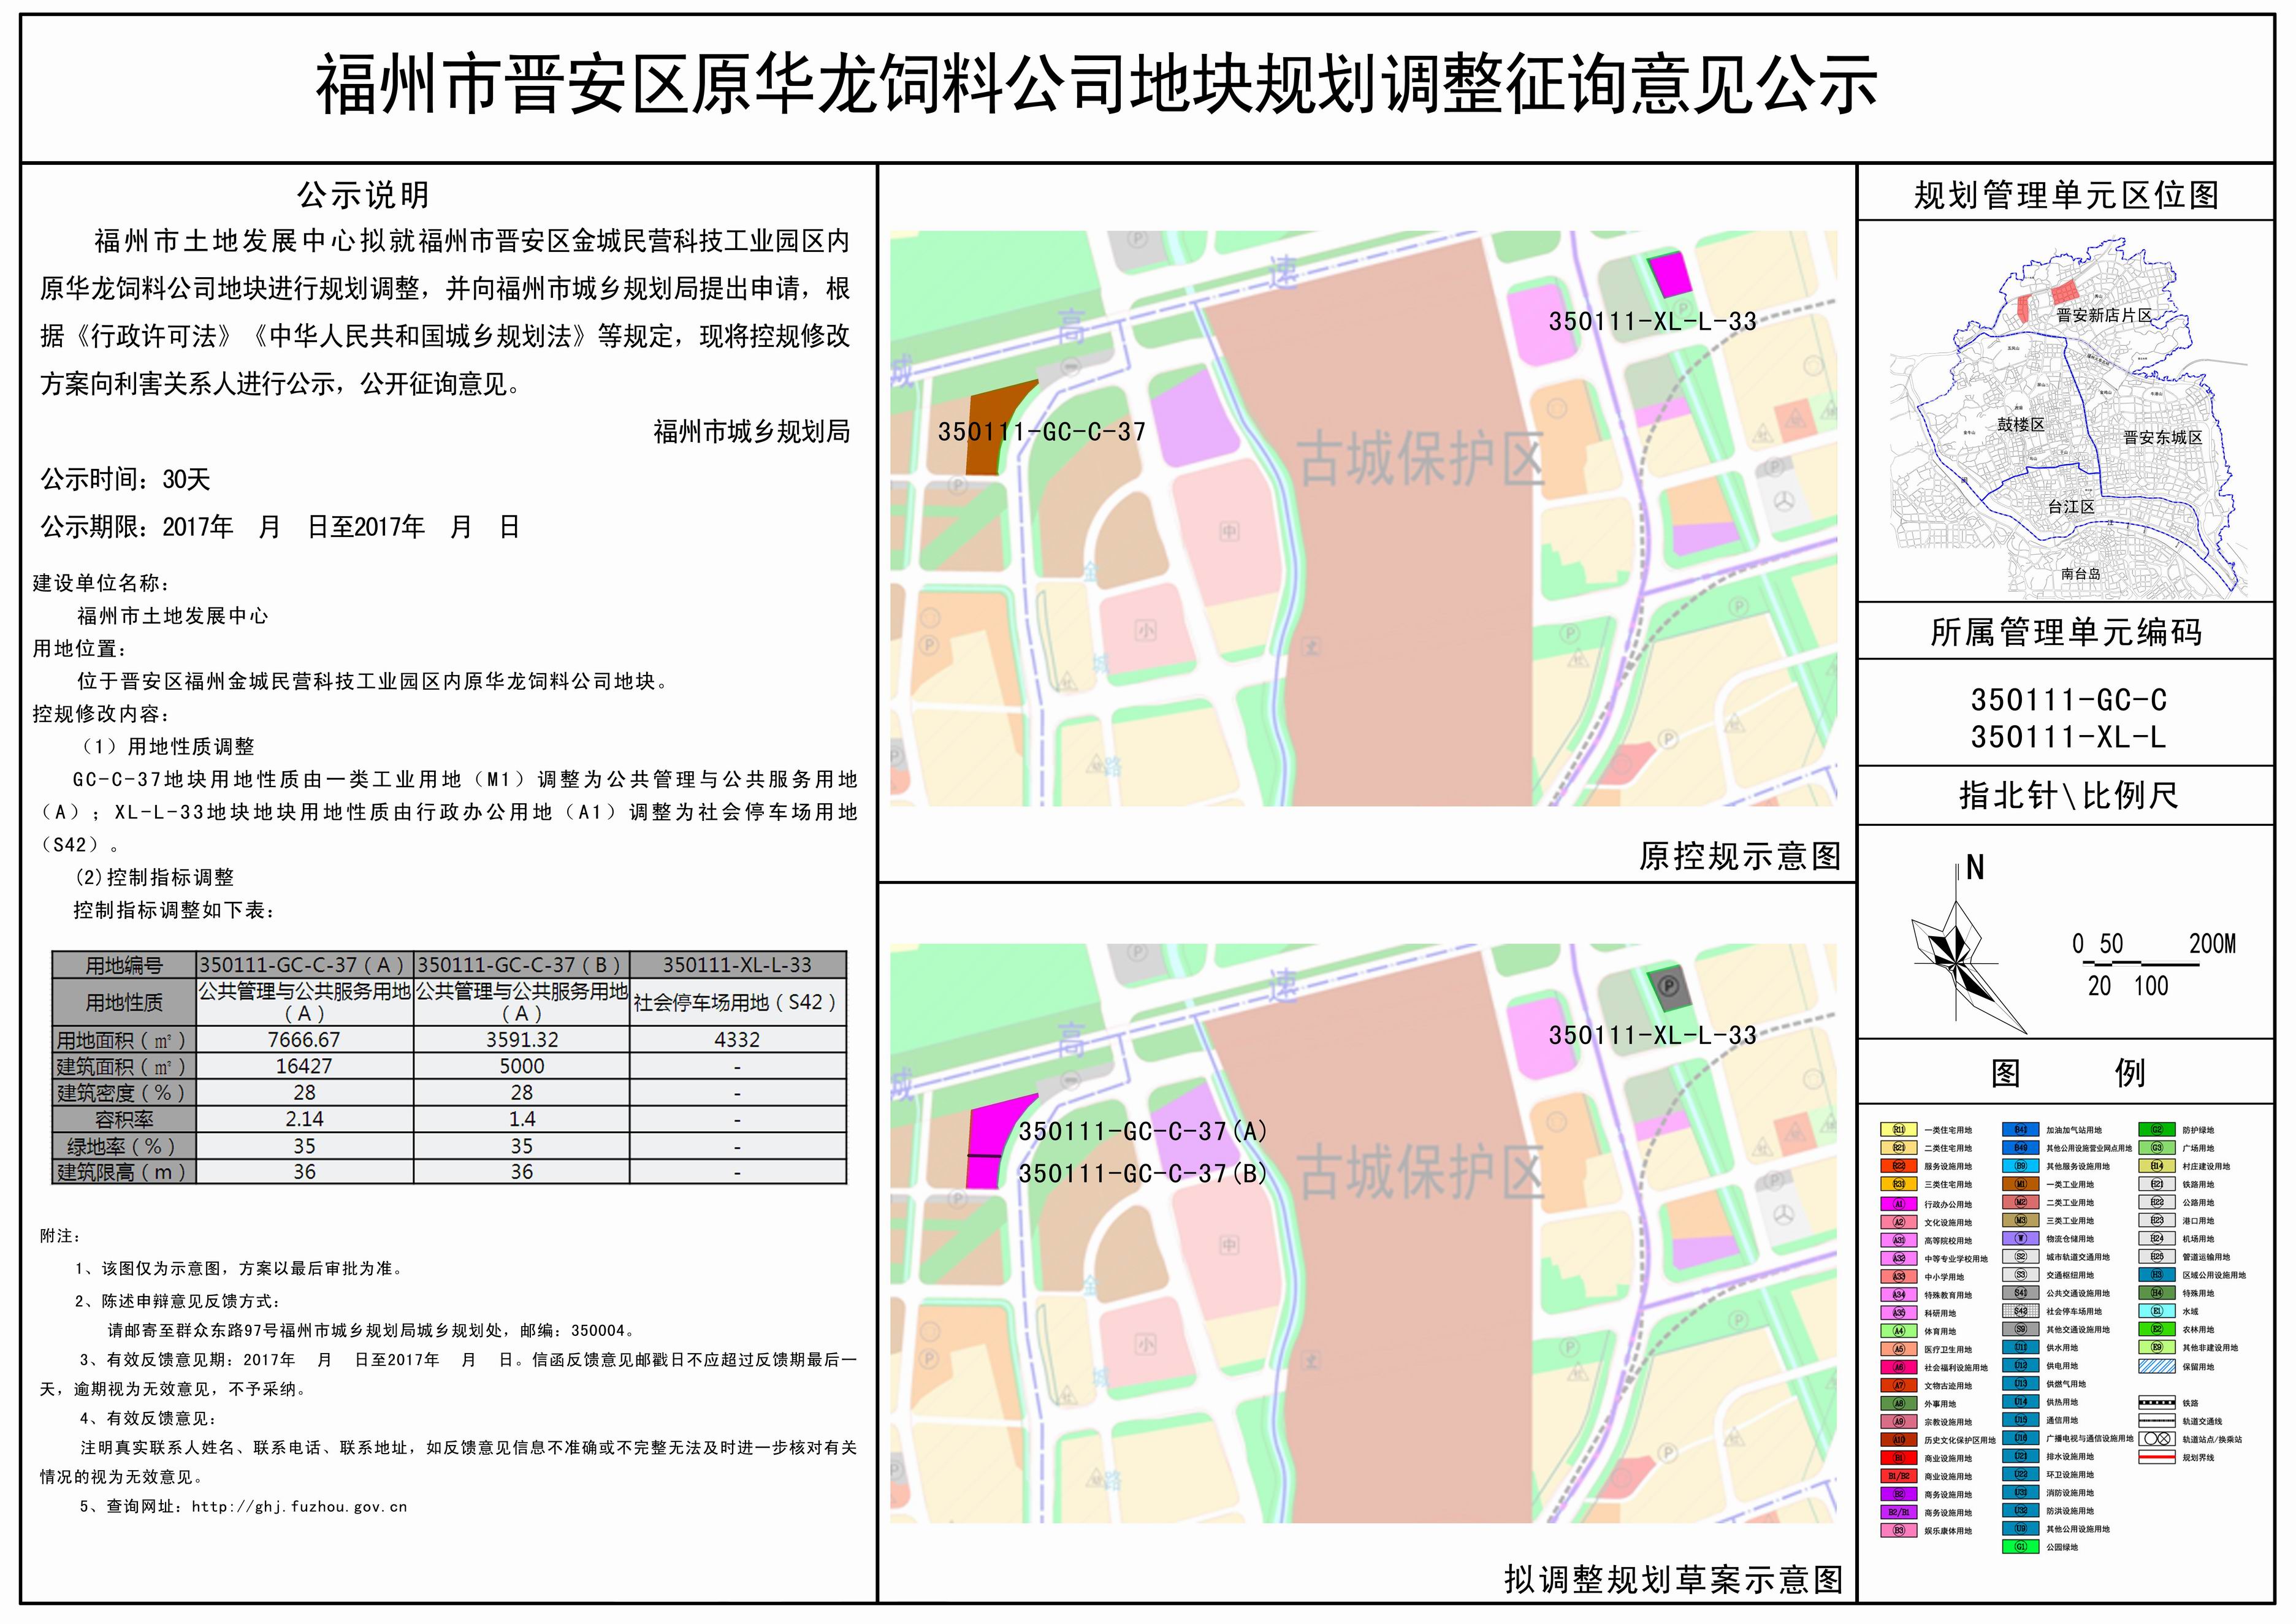This screenshot has width=2296, height=1624.
Task: Click the magenta A1 行政办公用地 swatch
Action: pyautogui.click(x=1899, y=1204)
